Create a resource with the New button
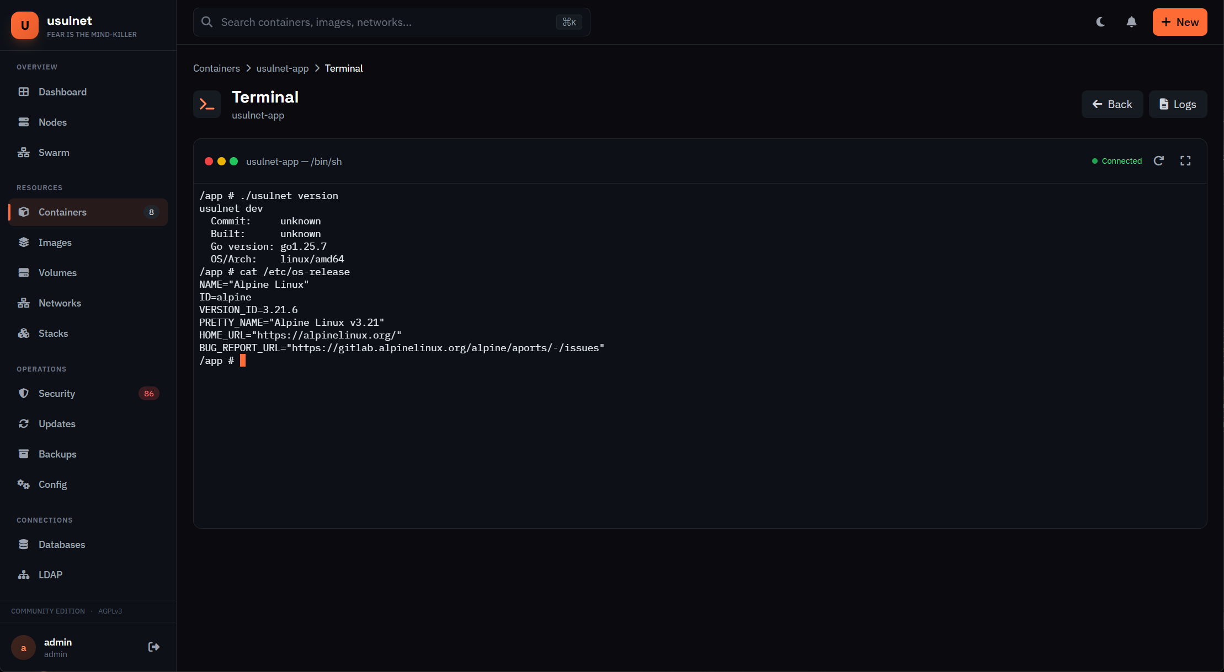Screen dimensions: 1224x672 click(1179, 22)
